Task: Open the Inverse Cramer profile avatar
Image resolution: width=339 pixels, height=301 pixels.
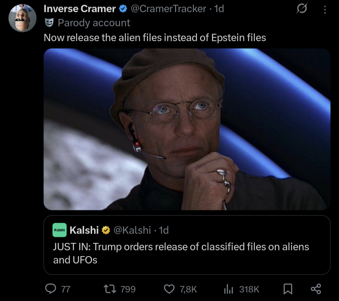Action: coord(22,18)
